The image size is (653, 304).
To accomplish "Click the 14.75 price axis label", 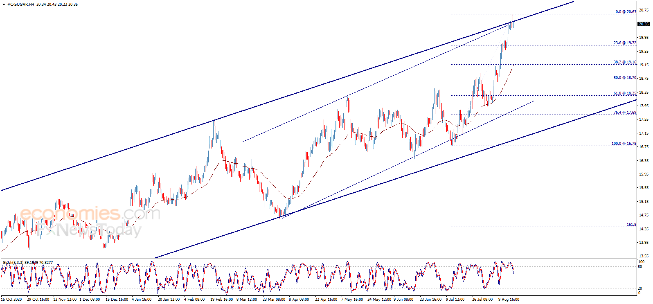I will 644,215.
